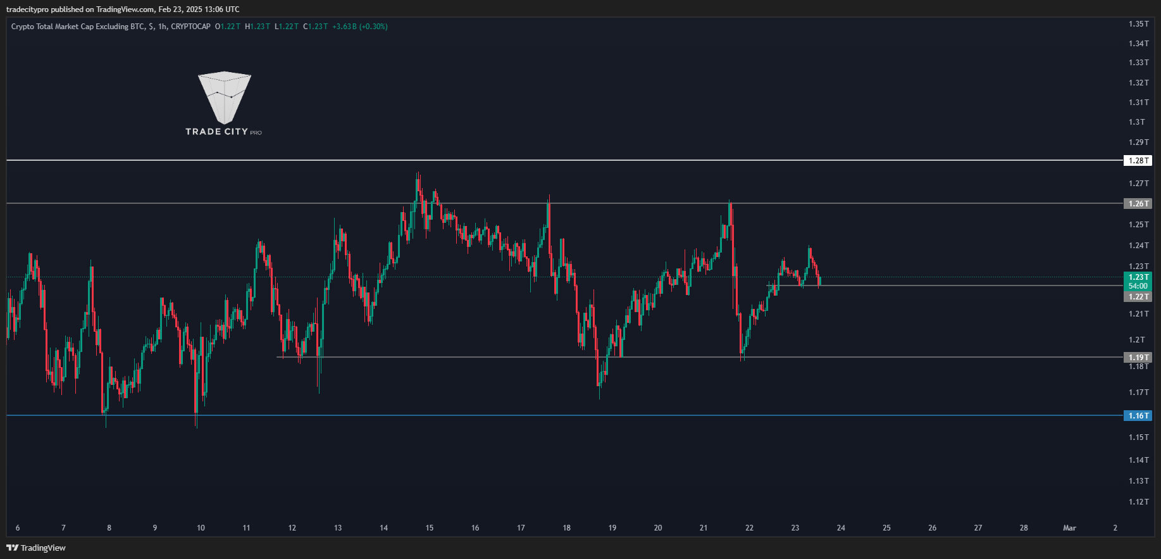Viewport: 1161px width, 559px height.
Task: Click the 'tradecitypro published on TradingView.com' header
Action: coord(80,9)
